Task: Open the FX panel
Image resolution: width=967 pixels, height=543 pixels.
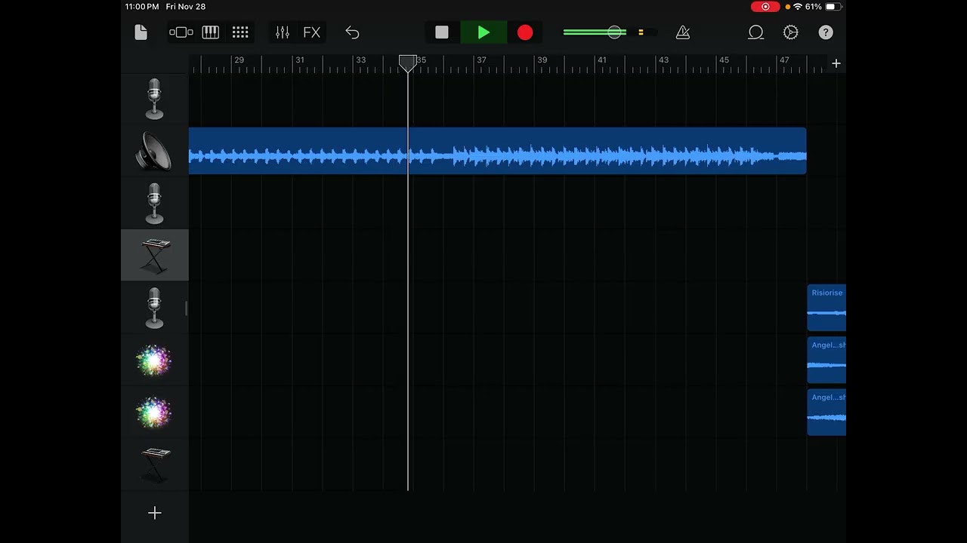Action: coord(312,32)
